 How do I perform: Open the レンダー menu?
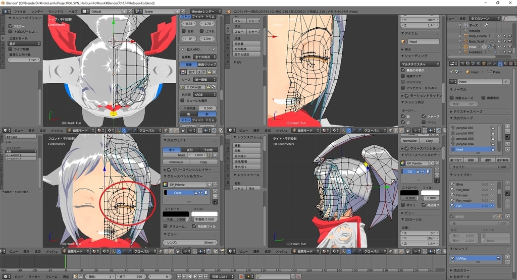pyautogui.click(x=37, y=11)
